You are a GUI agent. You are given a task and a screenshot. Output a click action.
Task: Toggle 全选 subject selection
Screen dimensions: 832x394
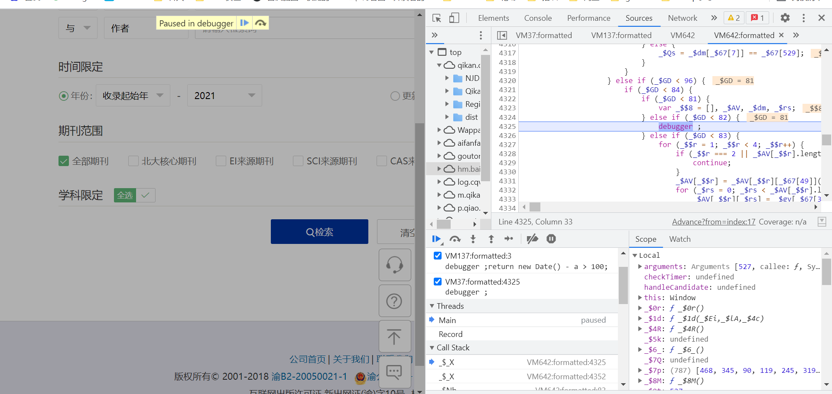click(x=135, y=195)
